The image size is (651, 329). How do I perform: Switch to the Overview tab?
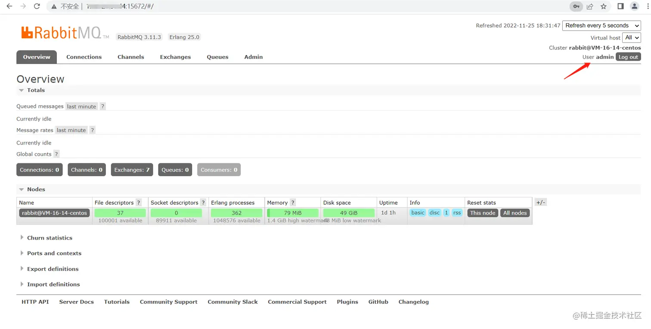tap(37, 57)
